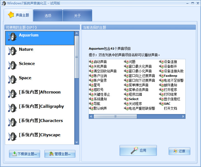Click the speaker icon beside Aquarium theme
Viewport: 201px width, 167px height.
12,37
